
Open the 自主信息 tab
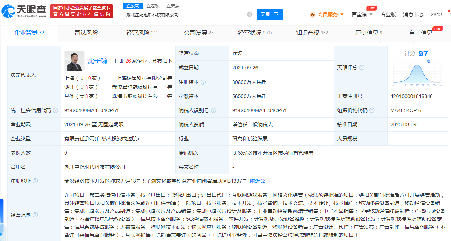click(x=421, y=33)
